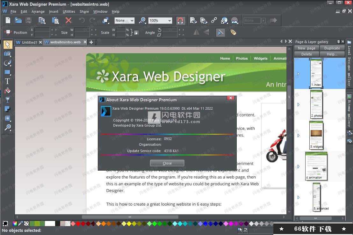353x235 pixels.
Task: Click the canvas horizontal scrollbar thumb
Action: 130,217
